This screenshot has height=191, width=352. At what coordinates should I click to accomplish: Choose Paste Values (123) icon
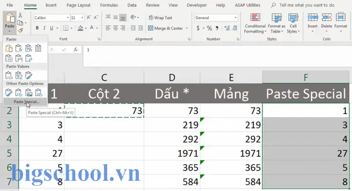(9, 76)
